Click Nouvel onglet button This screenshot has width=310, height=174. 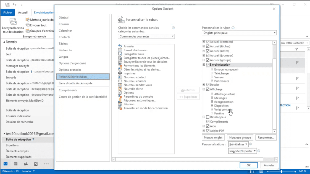(213, 138)
